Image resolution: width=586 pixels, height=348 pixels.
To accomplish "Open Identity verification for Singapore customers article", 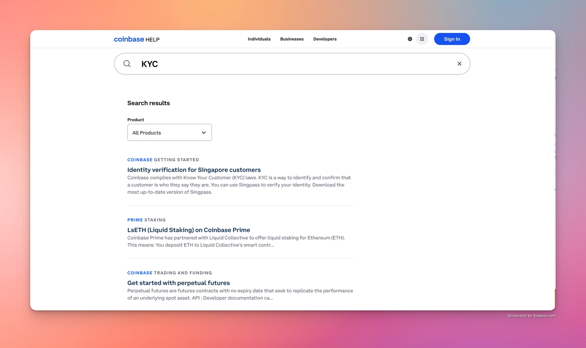I will 194,170.
